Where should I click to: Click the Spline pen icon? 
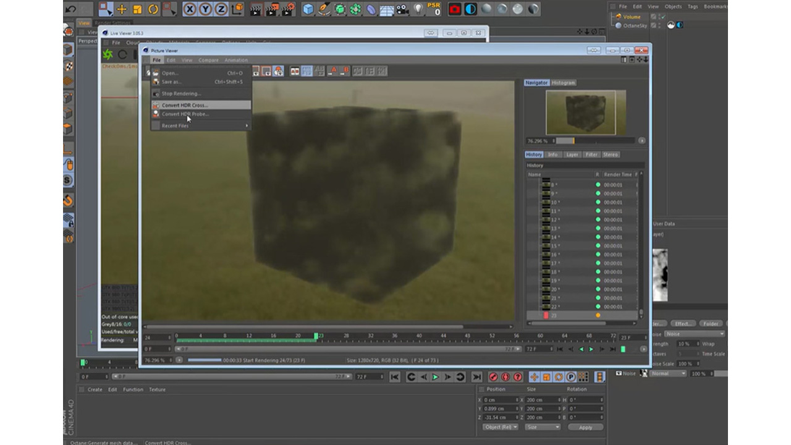click(324, 9)
